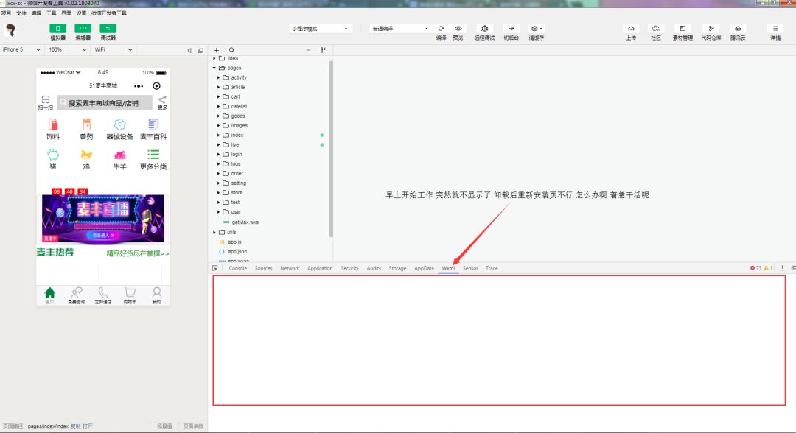
Task: Toggle the green simulator button
Action: tap(57, 29)
